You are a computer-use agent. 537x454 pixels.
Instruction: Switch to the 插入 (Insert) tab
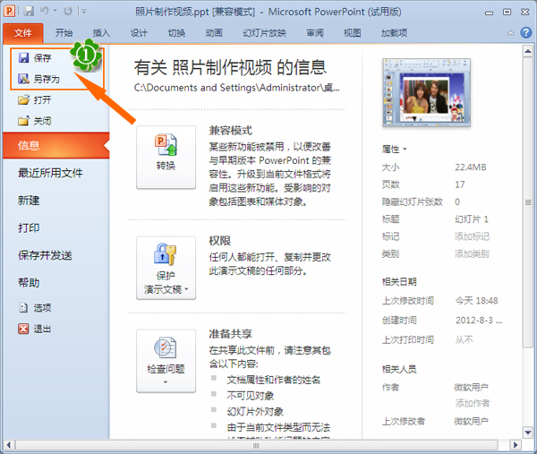tap(101, 33)
